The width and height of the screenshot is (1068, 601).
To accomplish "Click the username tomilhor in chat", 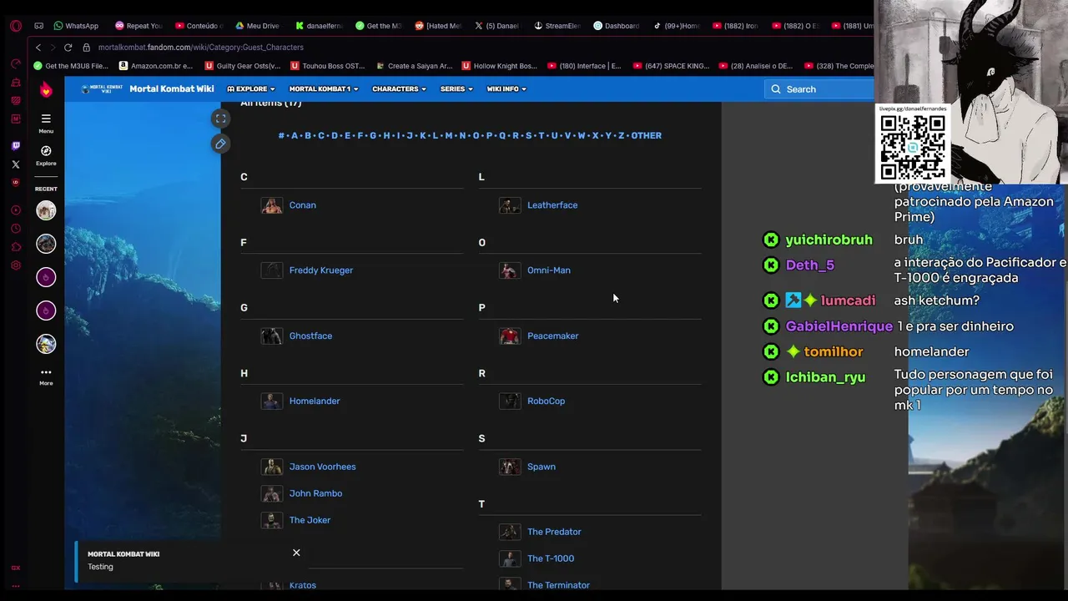I will 834,351.
